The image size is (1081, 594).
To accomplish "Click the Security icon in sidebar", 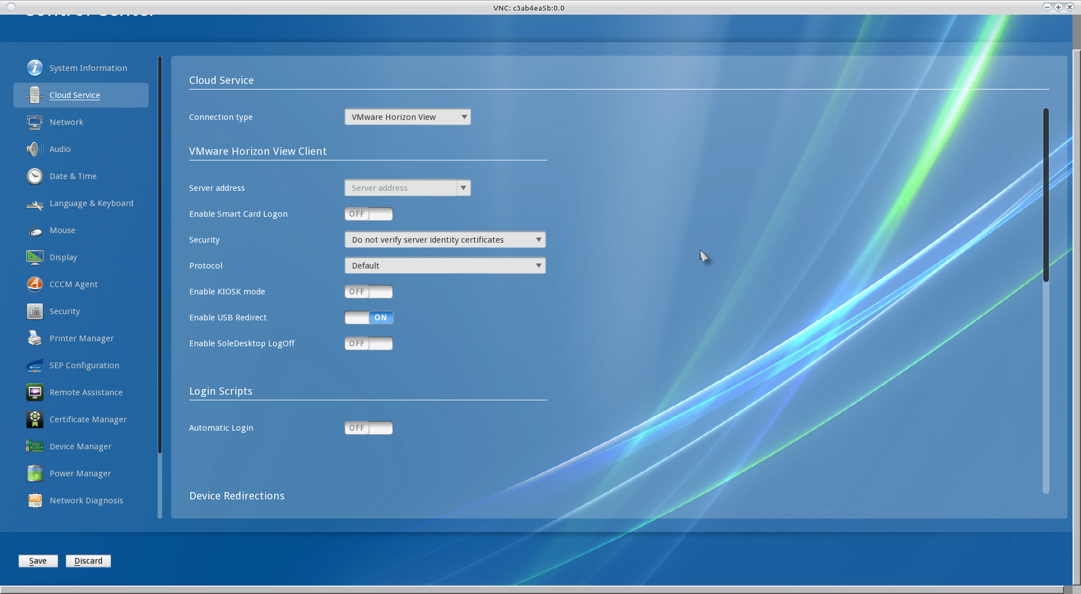I will (35, 311).
